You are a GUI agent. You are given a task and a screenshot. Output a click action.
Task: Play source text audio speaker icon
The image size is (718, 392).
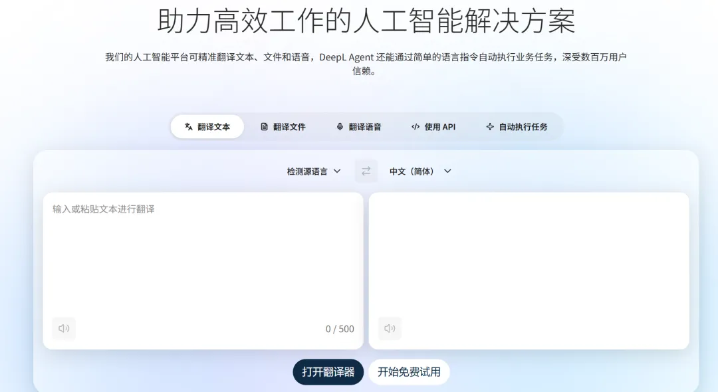pos(64,328)
